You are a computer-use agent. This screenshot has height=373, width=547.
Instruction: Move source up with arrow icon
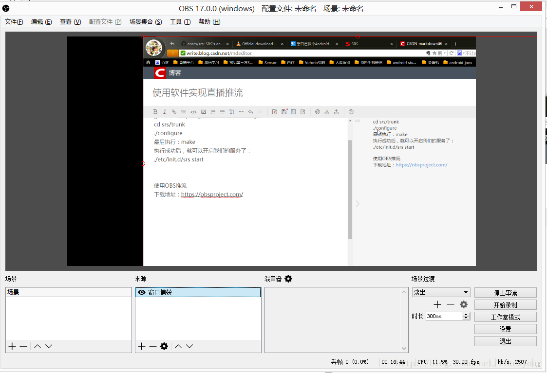(178, 346)
